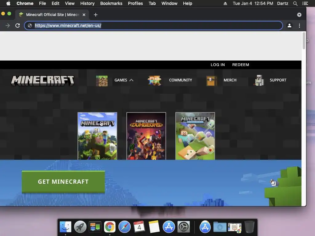Viewport: 315px width, 236px height.
Task: Open Safari from the Dock
Action: tap(124, 227)
